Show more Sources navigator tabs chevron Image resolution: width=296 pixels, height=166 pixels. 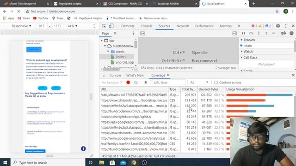(x=115, y=33)
